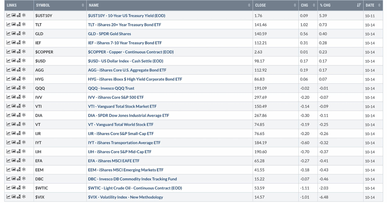Image resolution: width=387 pixels, height=203 pixels.
Task: Open EEM iShares MSCI Emerging Markets link
Action: coord(126,170)
